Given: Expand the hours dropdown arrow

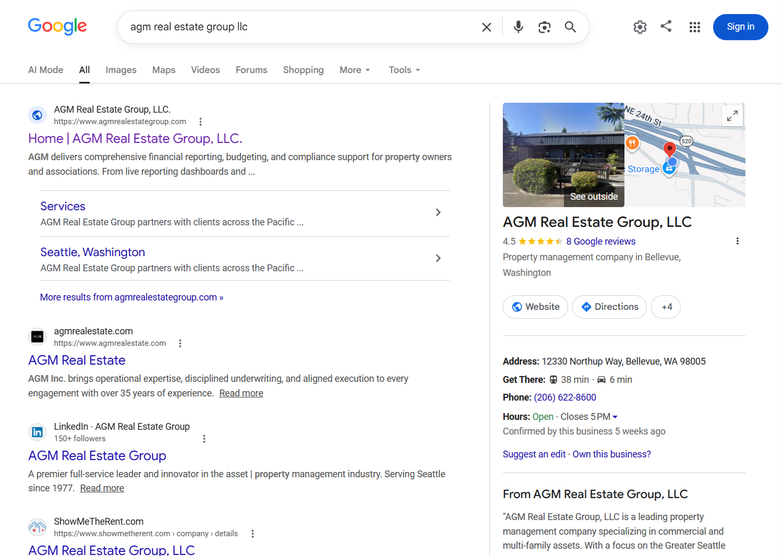Looking at the screenshot, I should pos(615,417).
